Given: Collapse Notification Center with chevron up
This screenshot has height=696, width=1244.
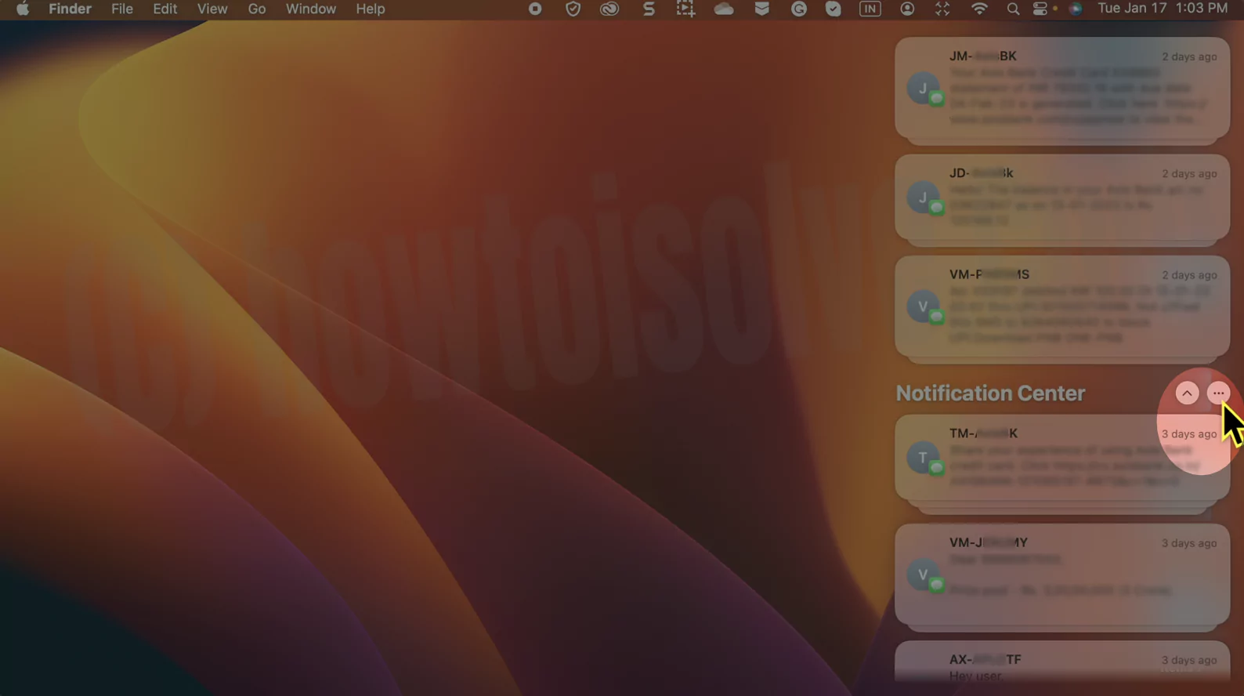Looking at the screenshot, I should (x=1187, y=393).
